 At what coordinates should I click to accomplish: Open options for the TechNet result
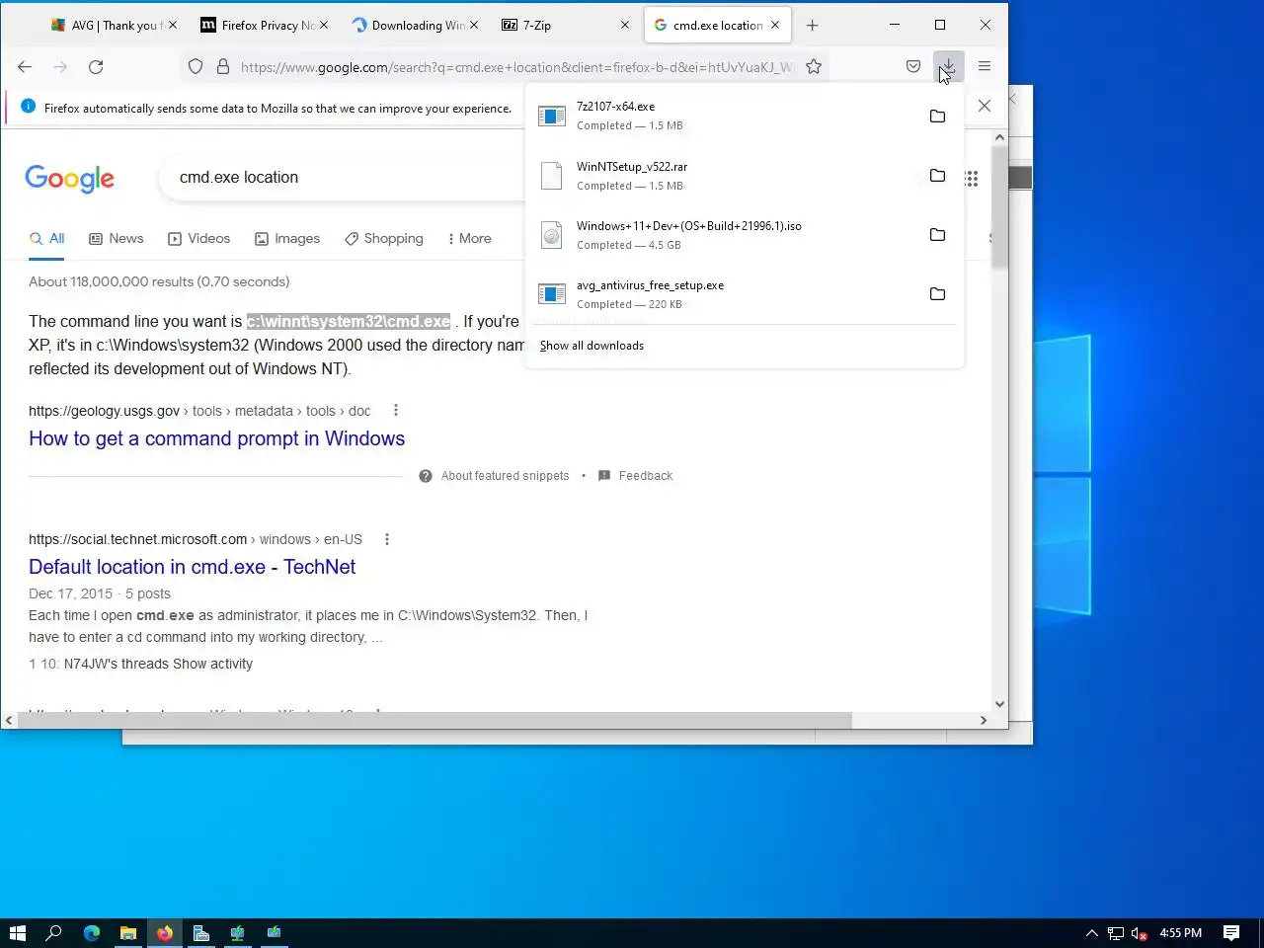[387, 539]
